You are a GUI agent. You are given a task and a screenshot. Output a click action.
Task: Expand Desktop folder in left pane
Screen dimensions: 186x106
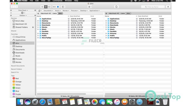(x=38, y=21)
